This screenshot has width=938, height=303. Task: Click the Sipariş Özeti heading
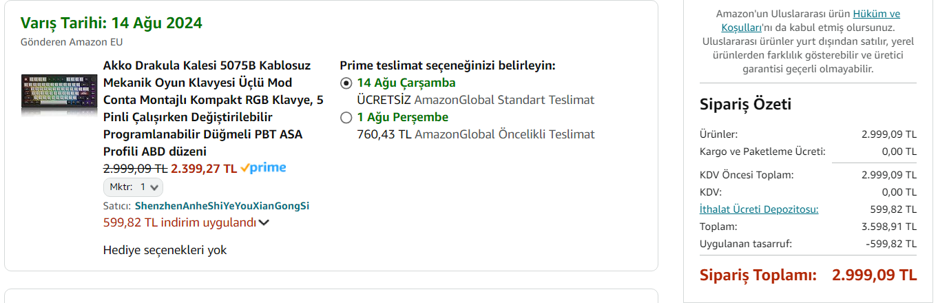[x=745, y=105]
